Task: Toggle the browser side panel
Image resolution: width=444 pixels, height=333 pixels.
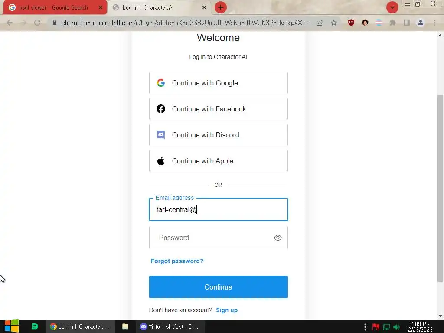Action: point(407,23)
